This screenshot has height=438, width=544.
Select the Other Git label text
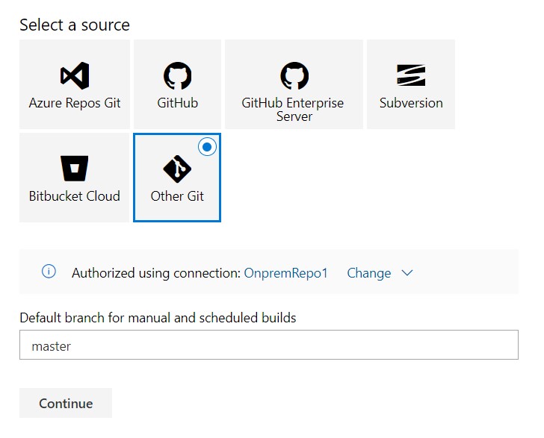pos(177,196)
